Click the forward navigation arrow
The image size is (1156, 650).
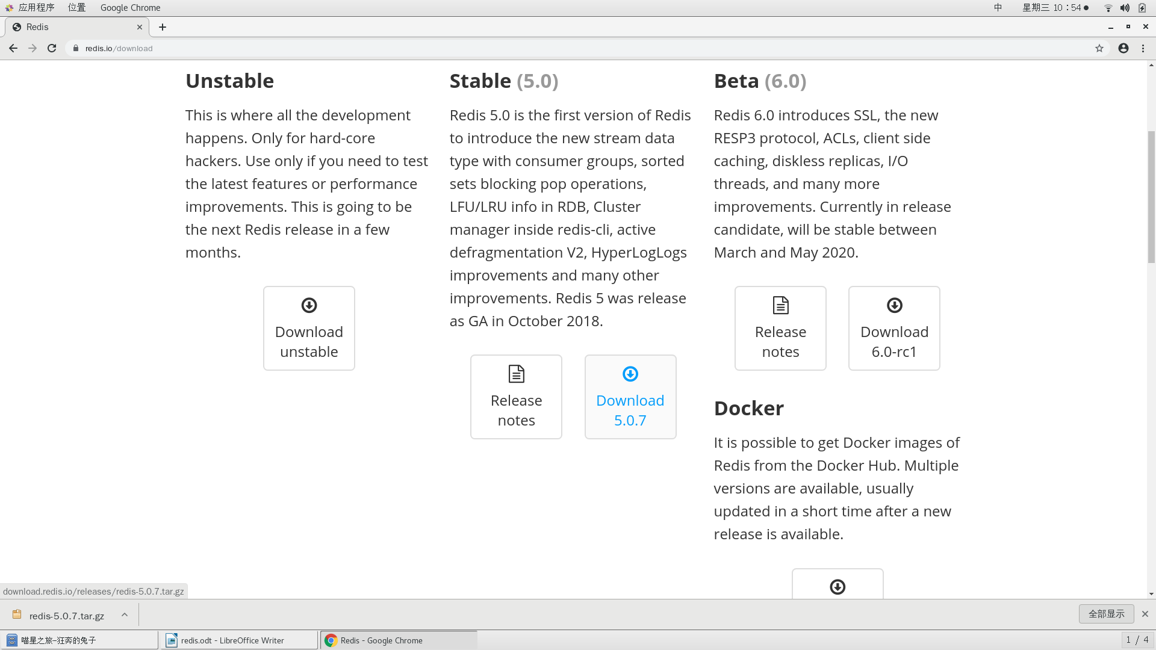[x=33, y=48]
